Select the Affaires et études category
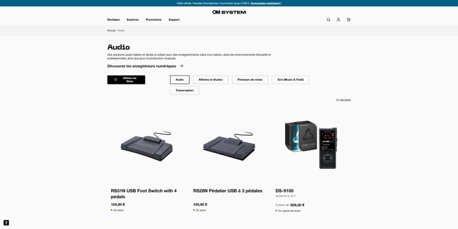The width and height of the screenshot is (458, 229). (211, 80)
